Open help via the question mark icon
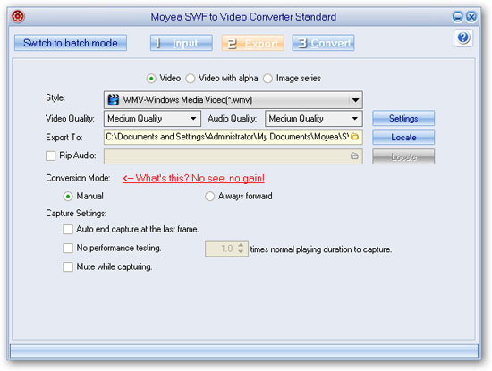This screenshot has width=492, height=371. pyautogui.click(x=463, y=38)
